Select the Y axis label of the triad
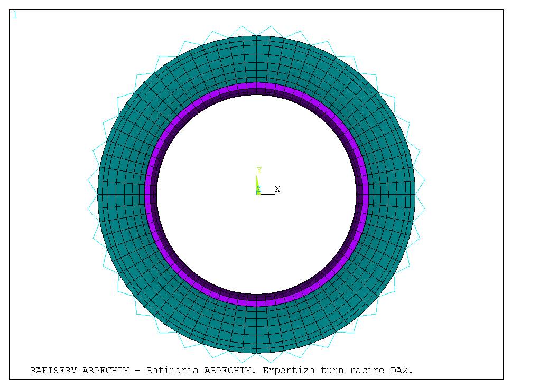 click(x=259, y=170)
